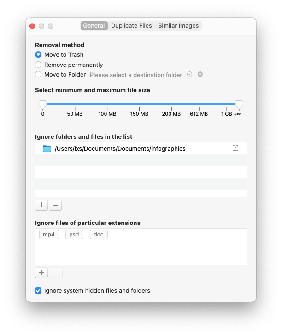Click the magnifier icon beside destination folder
Viewport: 282px width, 336px height.
200,74
